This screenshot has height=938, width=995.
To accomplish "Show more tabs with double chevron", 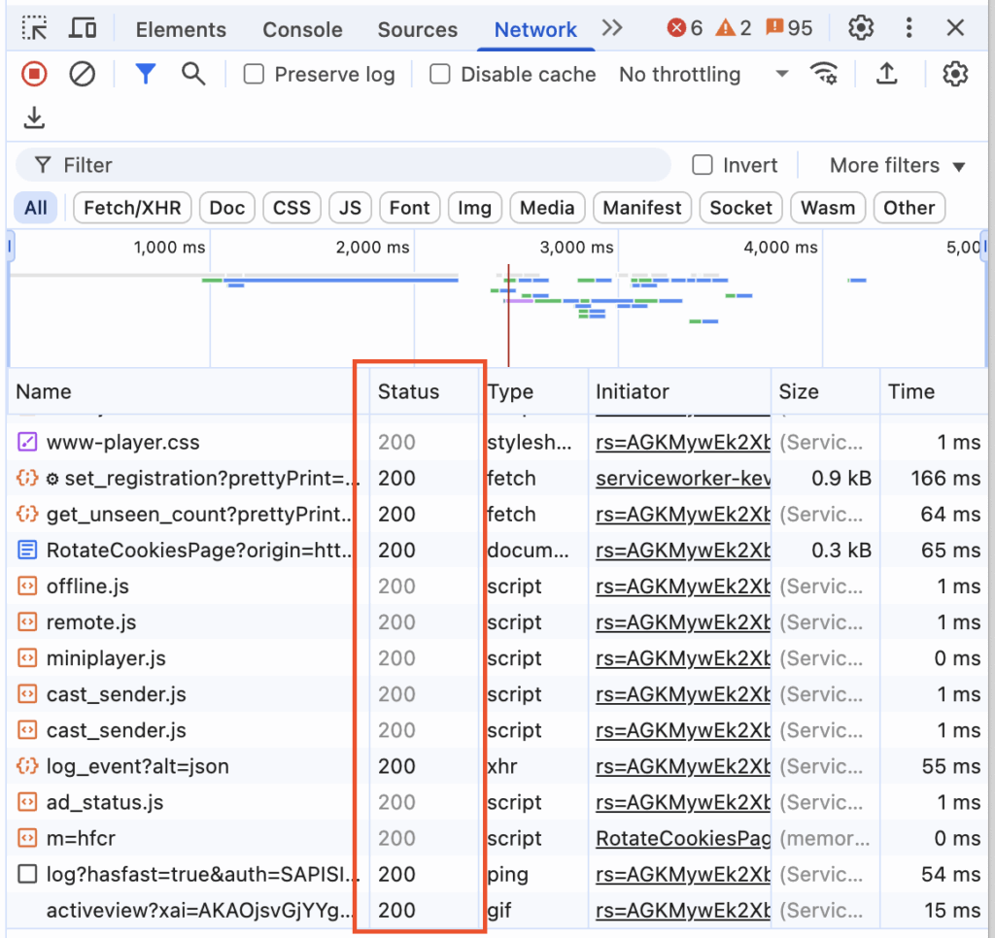I will coord(612,28).
